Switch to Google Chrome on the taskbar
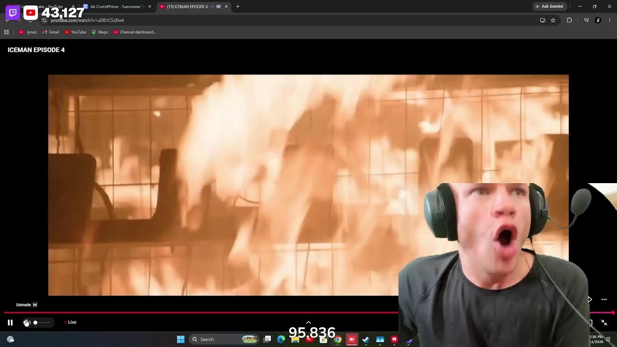 (x=337, y=339)
